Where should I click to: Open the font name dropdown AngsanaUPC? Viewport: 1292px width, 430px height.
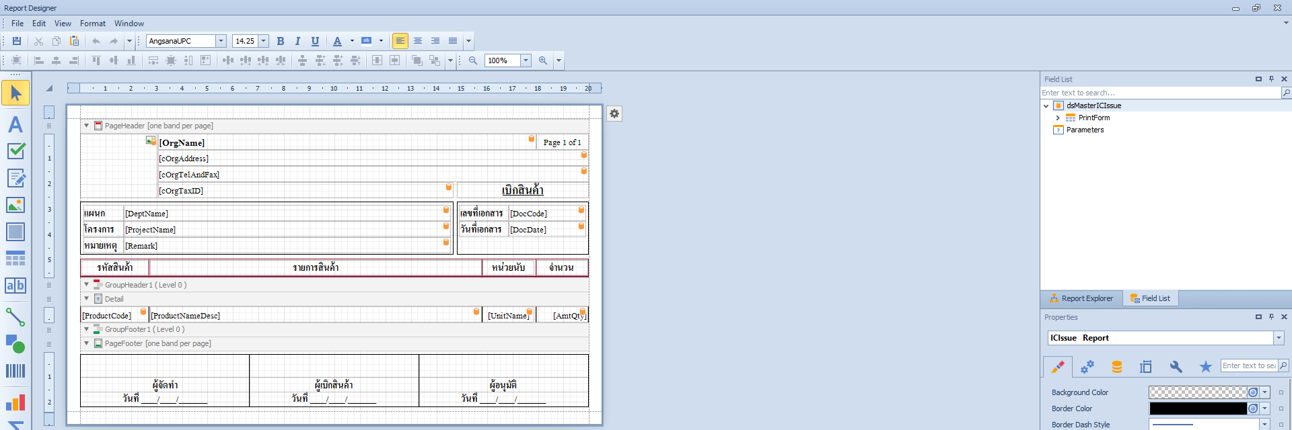pyautogui.click(x=221, y=41)
